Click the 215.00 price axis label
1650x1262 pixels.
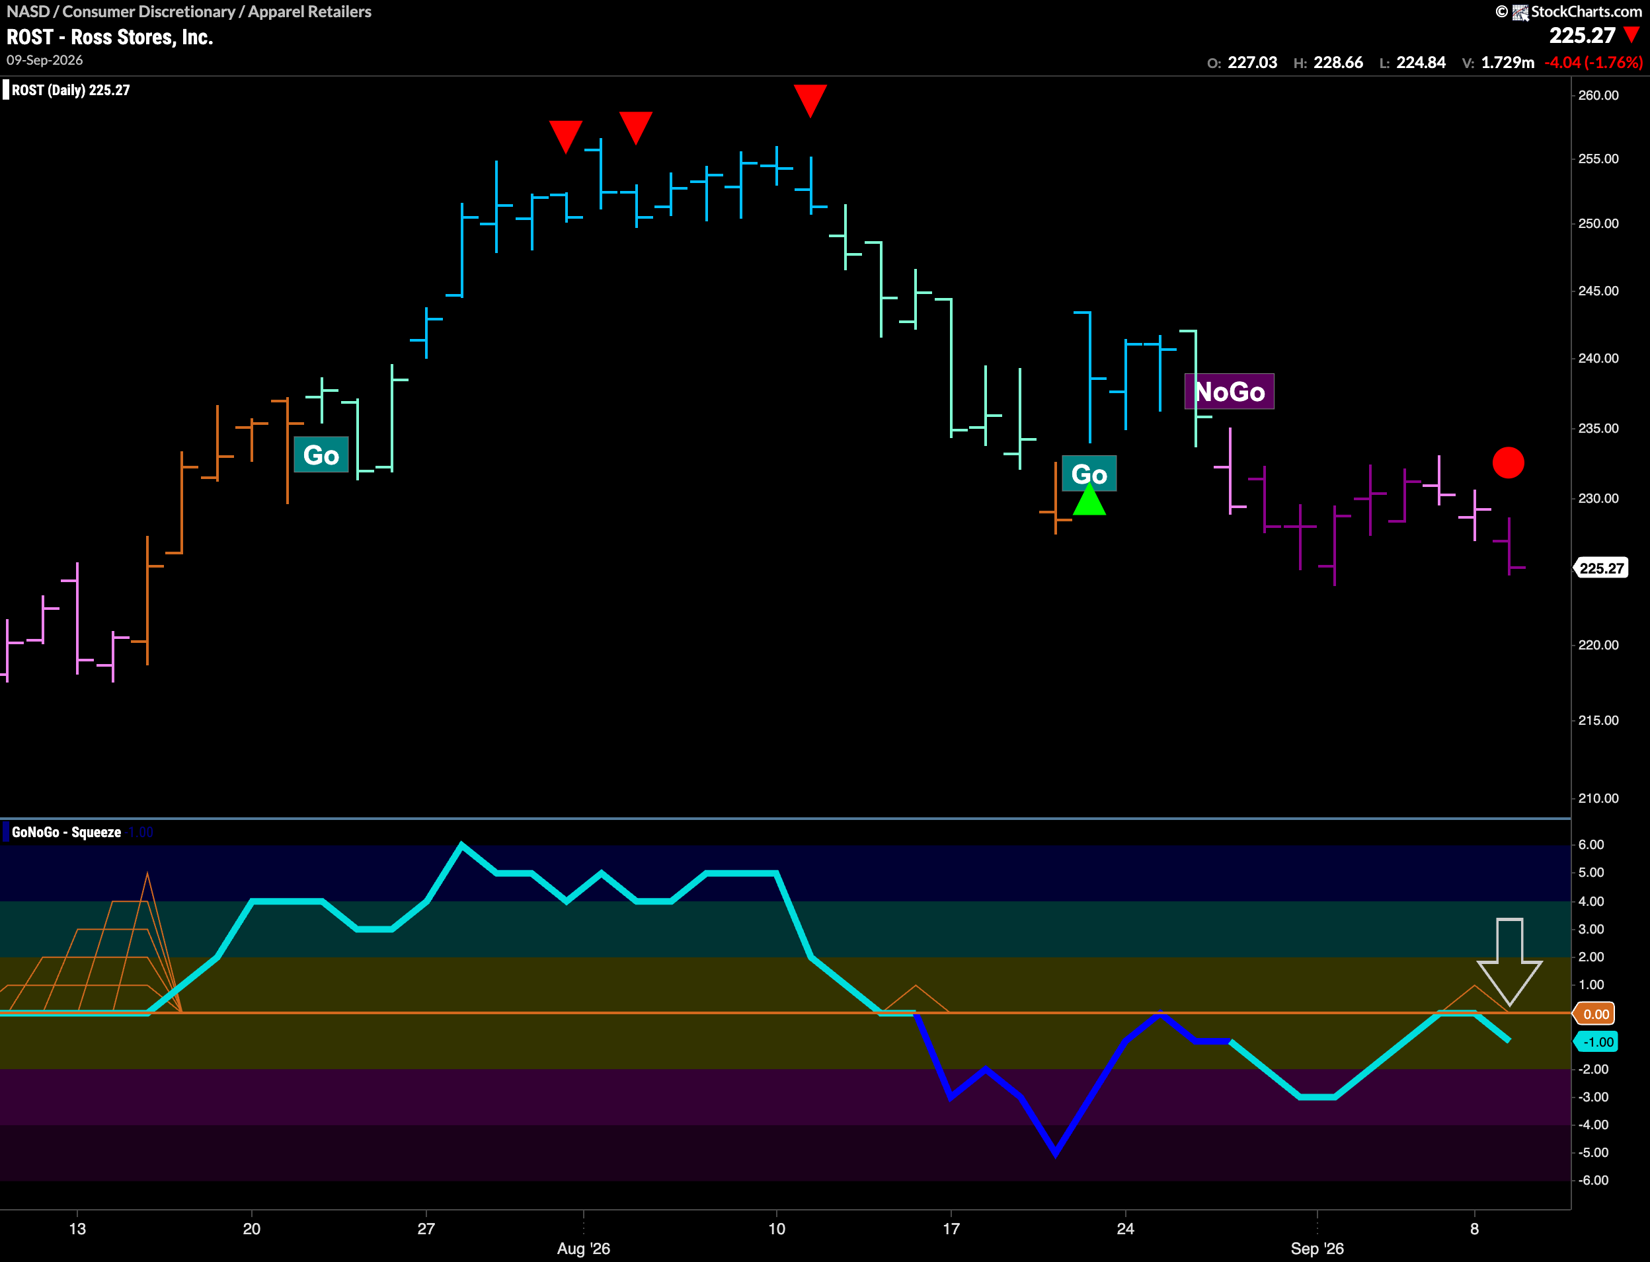[1598, 720]
